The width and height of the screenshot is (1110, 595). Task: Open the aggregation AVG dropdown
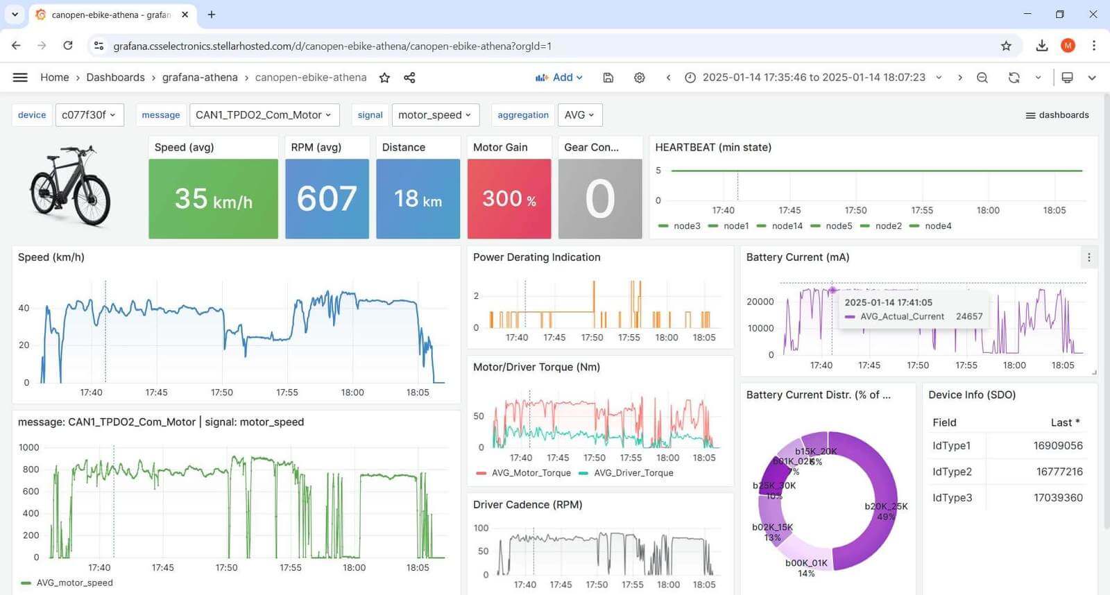[x=580, y=115]
